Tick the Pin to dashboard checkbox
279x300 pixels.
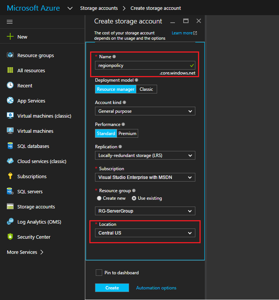pos(99,272)
